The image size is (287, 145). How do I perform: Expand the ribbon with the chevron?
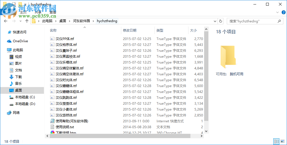coord(277,12)
